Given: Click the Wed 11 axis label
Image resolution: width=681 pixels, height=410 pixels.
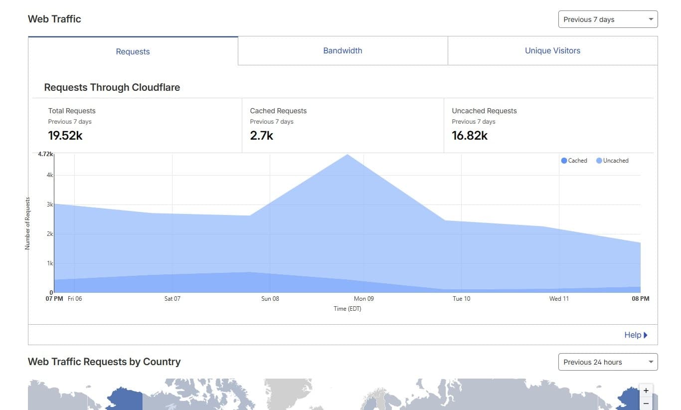Looking at the screenshot, I should pos(559,299).
